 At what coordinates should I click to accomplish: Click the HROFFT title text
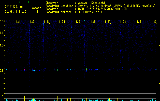[x=26, y=2]
